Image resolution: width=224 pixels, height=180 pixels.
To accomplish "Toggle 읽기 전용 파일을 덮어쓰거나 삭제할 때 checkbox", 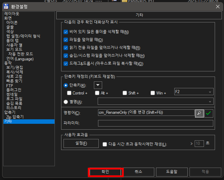I will [x=66, y=48].
